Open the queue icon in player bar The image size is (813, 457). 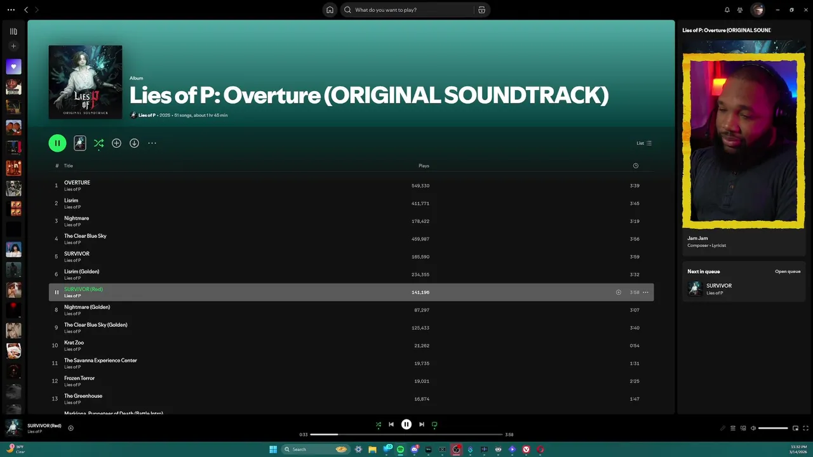(733, 428)
